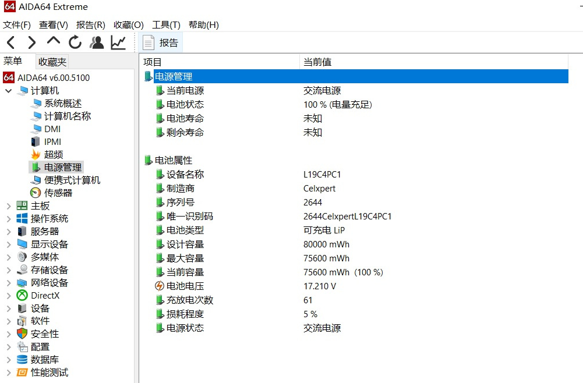
Task: Click the 报告 report button
Action: click(161, 42)
